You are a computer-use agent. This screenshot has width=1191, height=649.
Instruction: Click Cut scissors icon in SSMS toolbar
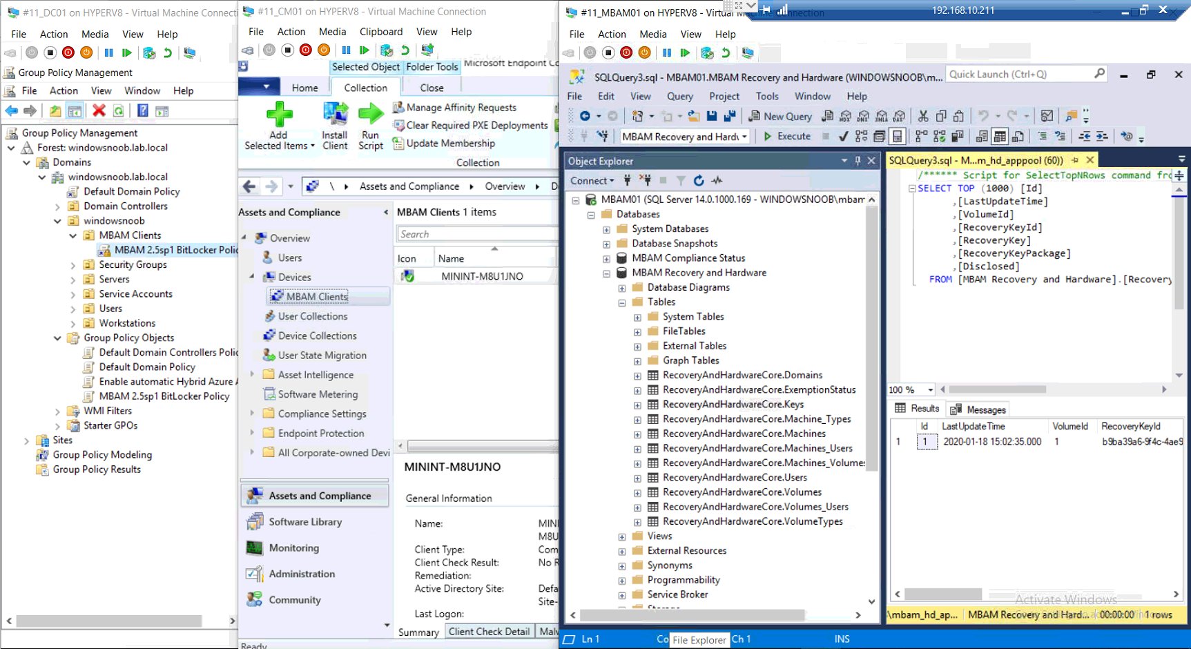click(x=923, y=116)
